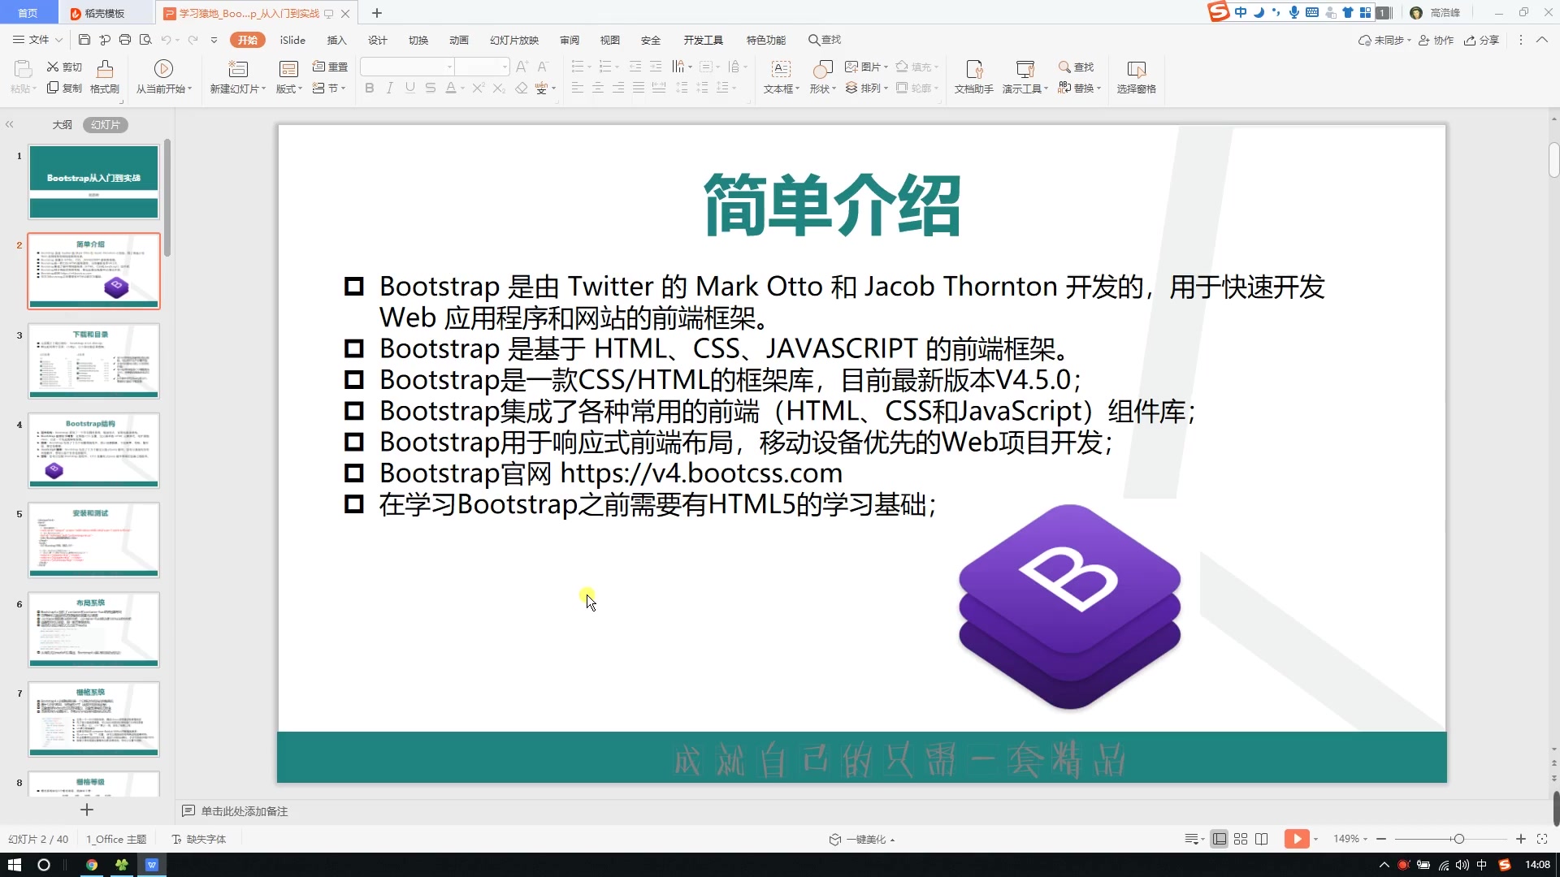Open the font name dropdown
This screenshot has width=1560, height=877.
[450, 67]
